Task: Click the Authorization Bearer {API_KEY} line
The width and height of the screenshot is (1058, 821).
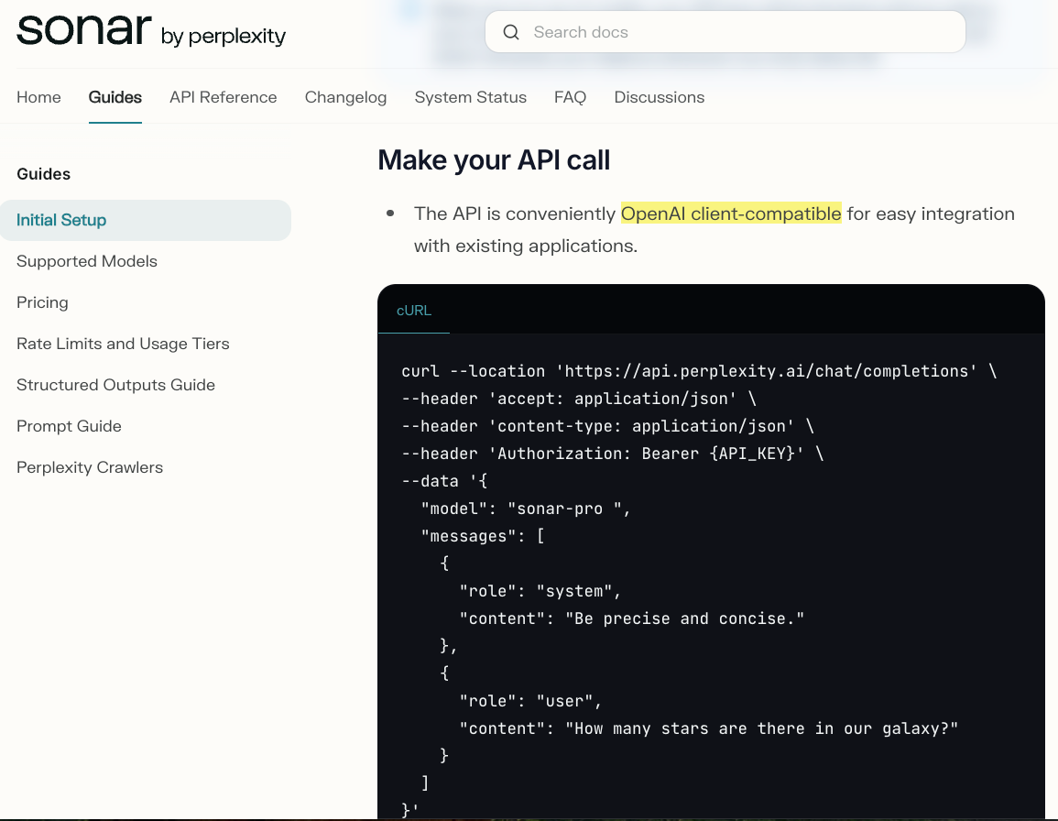Action: click(613, 454)
